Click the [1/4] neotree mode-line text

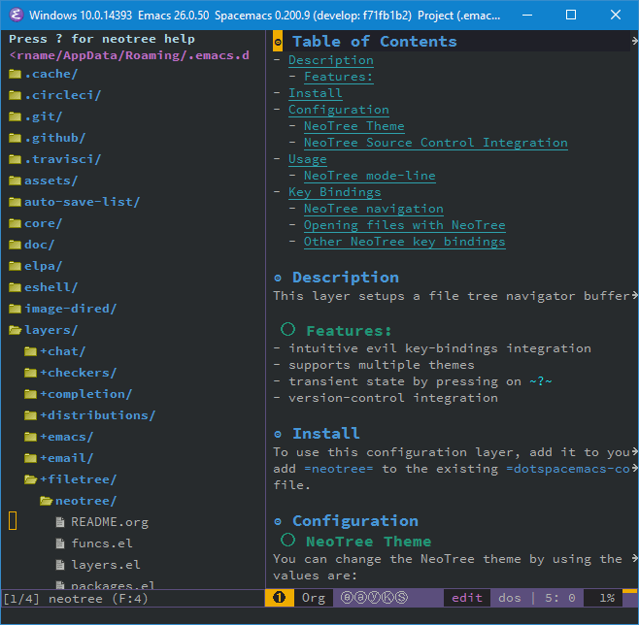click(76, 599)
